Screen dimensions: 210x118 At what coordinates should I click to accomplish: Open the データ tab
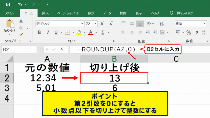tap(107, 13)
